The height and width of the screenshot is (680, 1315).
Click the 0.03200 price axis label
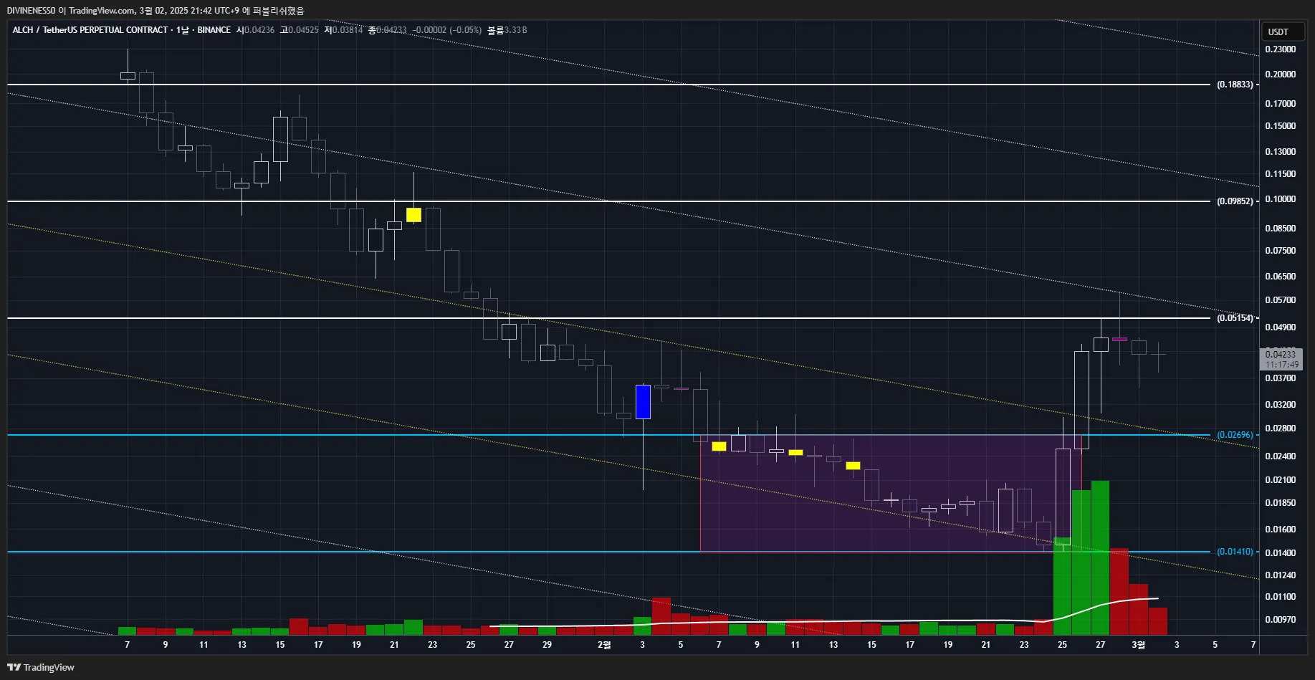[1280, 405]
